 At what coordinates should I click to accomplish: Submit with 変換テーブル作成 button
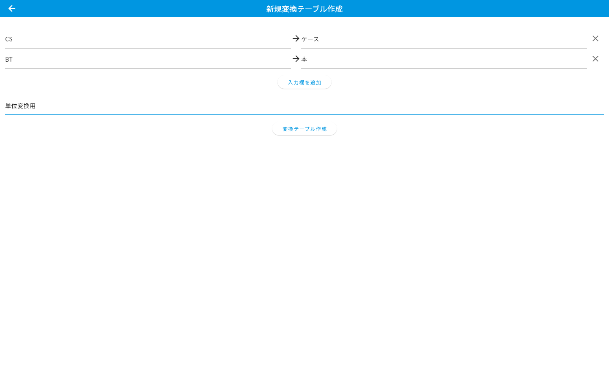[304, 129]
